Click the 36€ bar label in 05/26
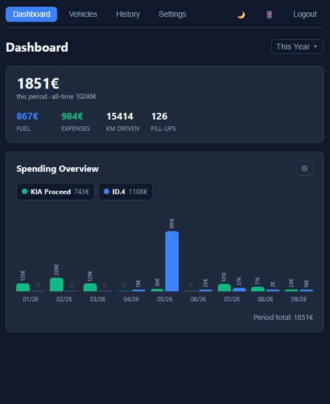Viewport: 330px width, 404px height. click(157, 282)
